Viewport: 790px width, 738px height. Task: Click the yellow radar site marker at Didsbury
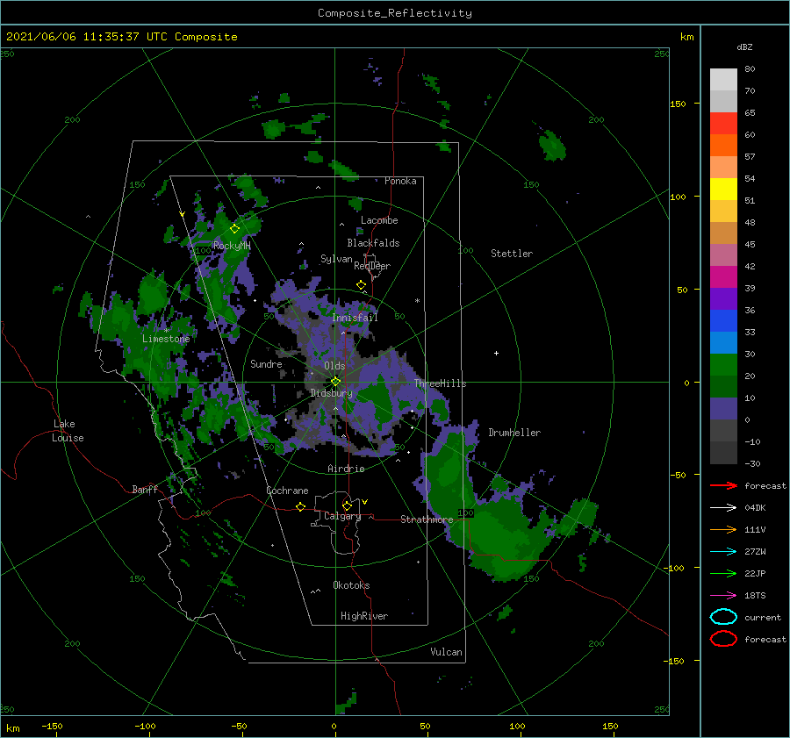(335, 382)
